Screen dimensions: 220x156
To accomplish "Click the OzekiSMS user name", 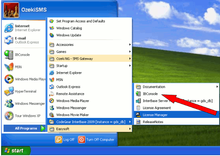I will point(34,10).
